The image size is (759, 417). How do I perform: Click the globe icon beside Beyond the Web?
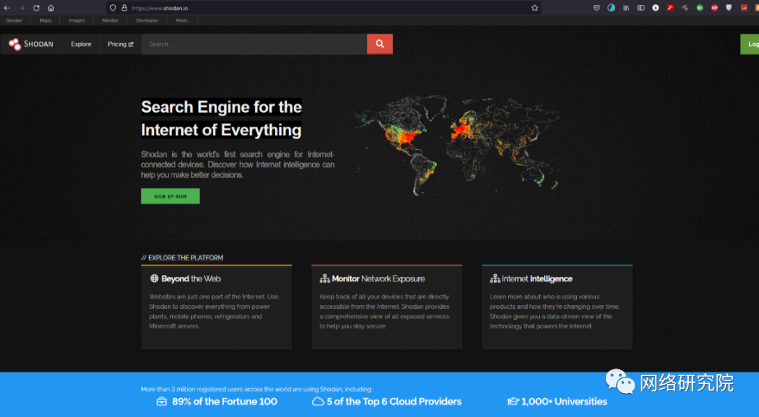155,278
